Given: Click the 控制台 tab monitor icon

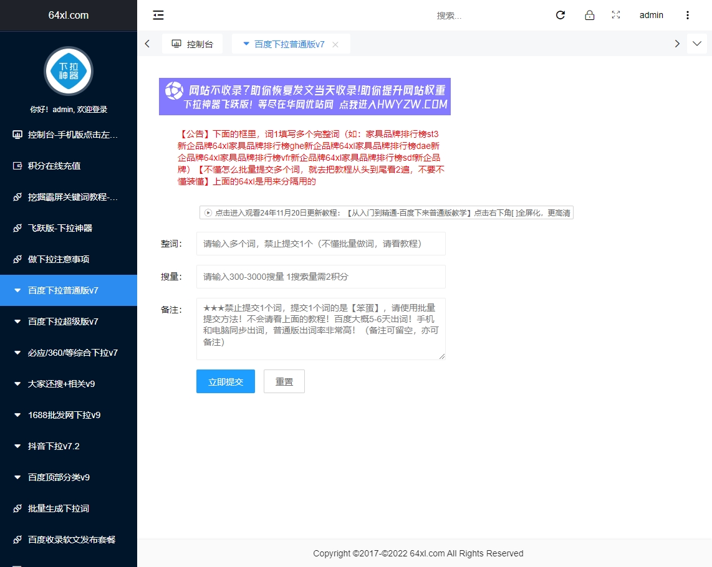Looking at the screenshot, I should pyautogui.click(x=176, y=44).
